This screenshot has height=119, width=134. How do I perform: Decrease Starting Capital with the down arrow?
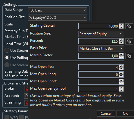point(121,27)
